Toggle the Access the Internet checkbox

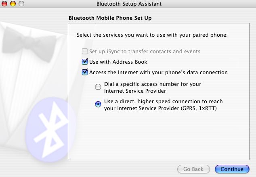[85, 73]
